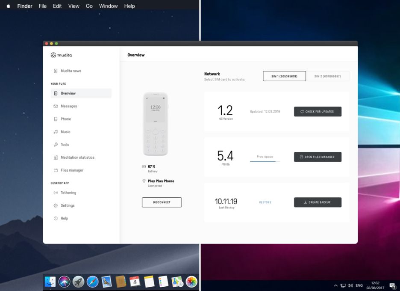Open the View menu
Viewport: 400px width, 291px height.
[x=74, y=6]
